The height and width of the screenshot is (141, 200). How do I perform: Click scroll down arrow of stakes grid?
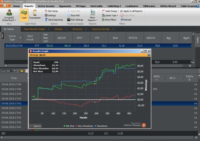193,63
